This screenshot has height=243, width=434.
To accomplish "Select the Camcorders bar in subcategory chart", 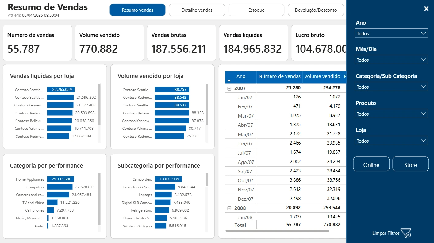I will (x=168, y=179).
